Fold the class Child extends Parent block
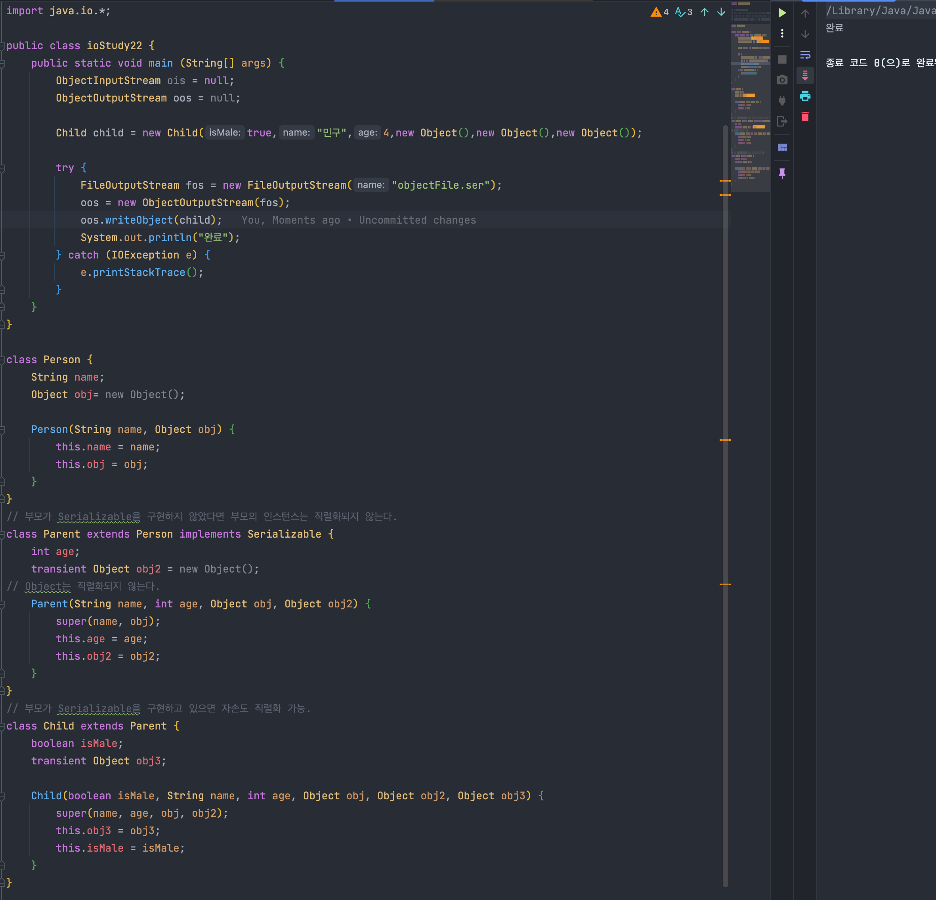 pos(2,726)
